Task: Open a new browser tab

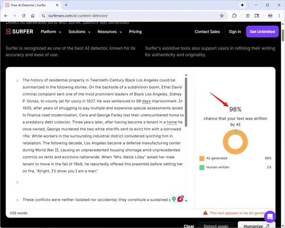Action: [x=66, y=5]
